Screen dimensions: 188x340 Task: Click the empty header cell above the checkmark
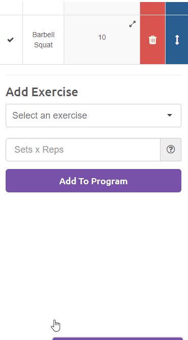11,9
